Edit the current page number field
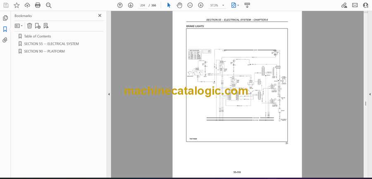The height and width of the screenshot is (179, 372). point(142,5)
